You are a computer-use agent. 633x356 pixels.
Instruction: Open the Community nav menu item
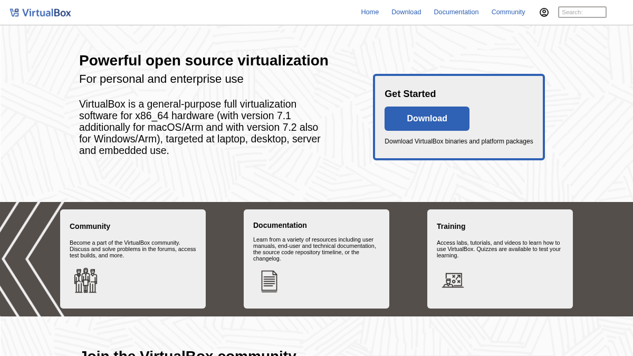pyautogui.click(x=508, y=12)
